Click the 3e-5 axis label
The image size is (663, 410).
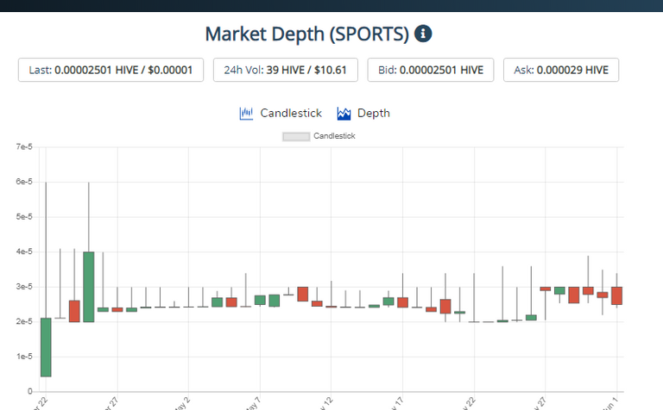tap(24, 287)
